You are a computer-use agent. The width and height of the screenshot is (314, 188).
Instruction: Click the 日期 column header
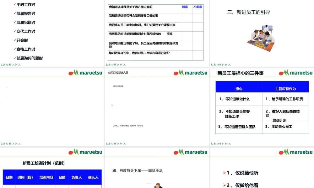9,177
